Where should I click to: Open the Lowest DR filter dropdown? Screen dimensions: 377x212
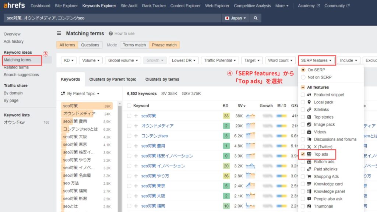click(184, 60)
